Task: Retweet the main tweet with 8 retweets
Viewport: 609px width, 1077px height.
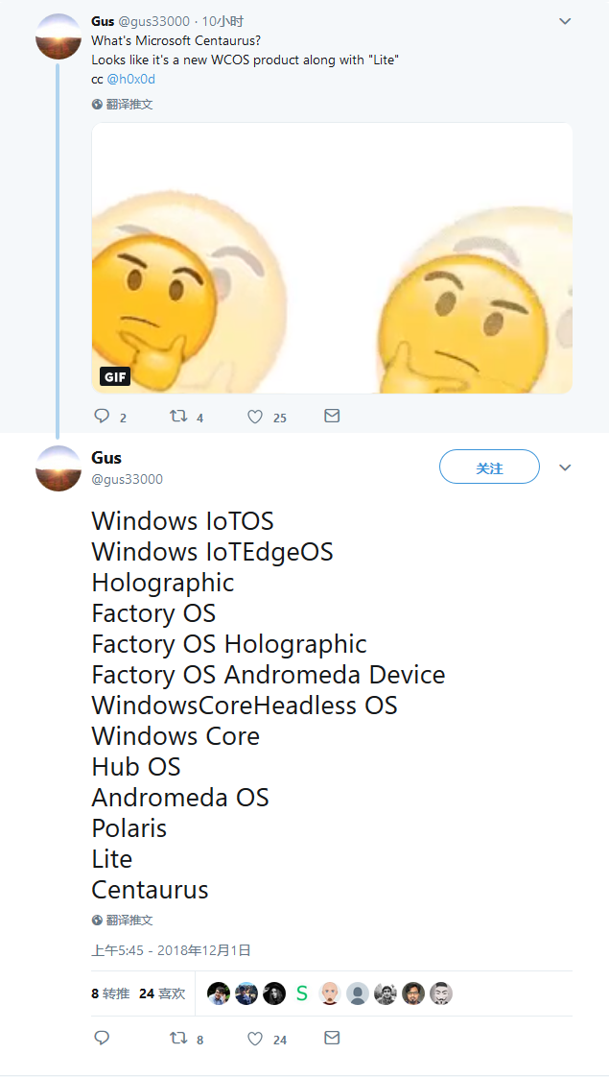Action: pyautogui.click(x=179, y=1038)
